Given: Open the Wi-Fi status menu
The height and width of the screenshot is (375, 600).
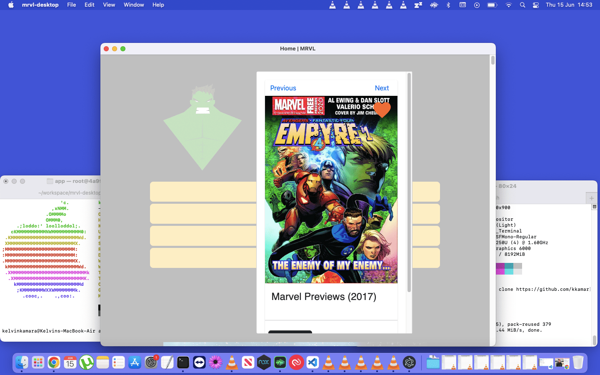Looking at the screenshot, I should (x=508, y=5).
